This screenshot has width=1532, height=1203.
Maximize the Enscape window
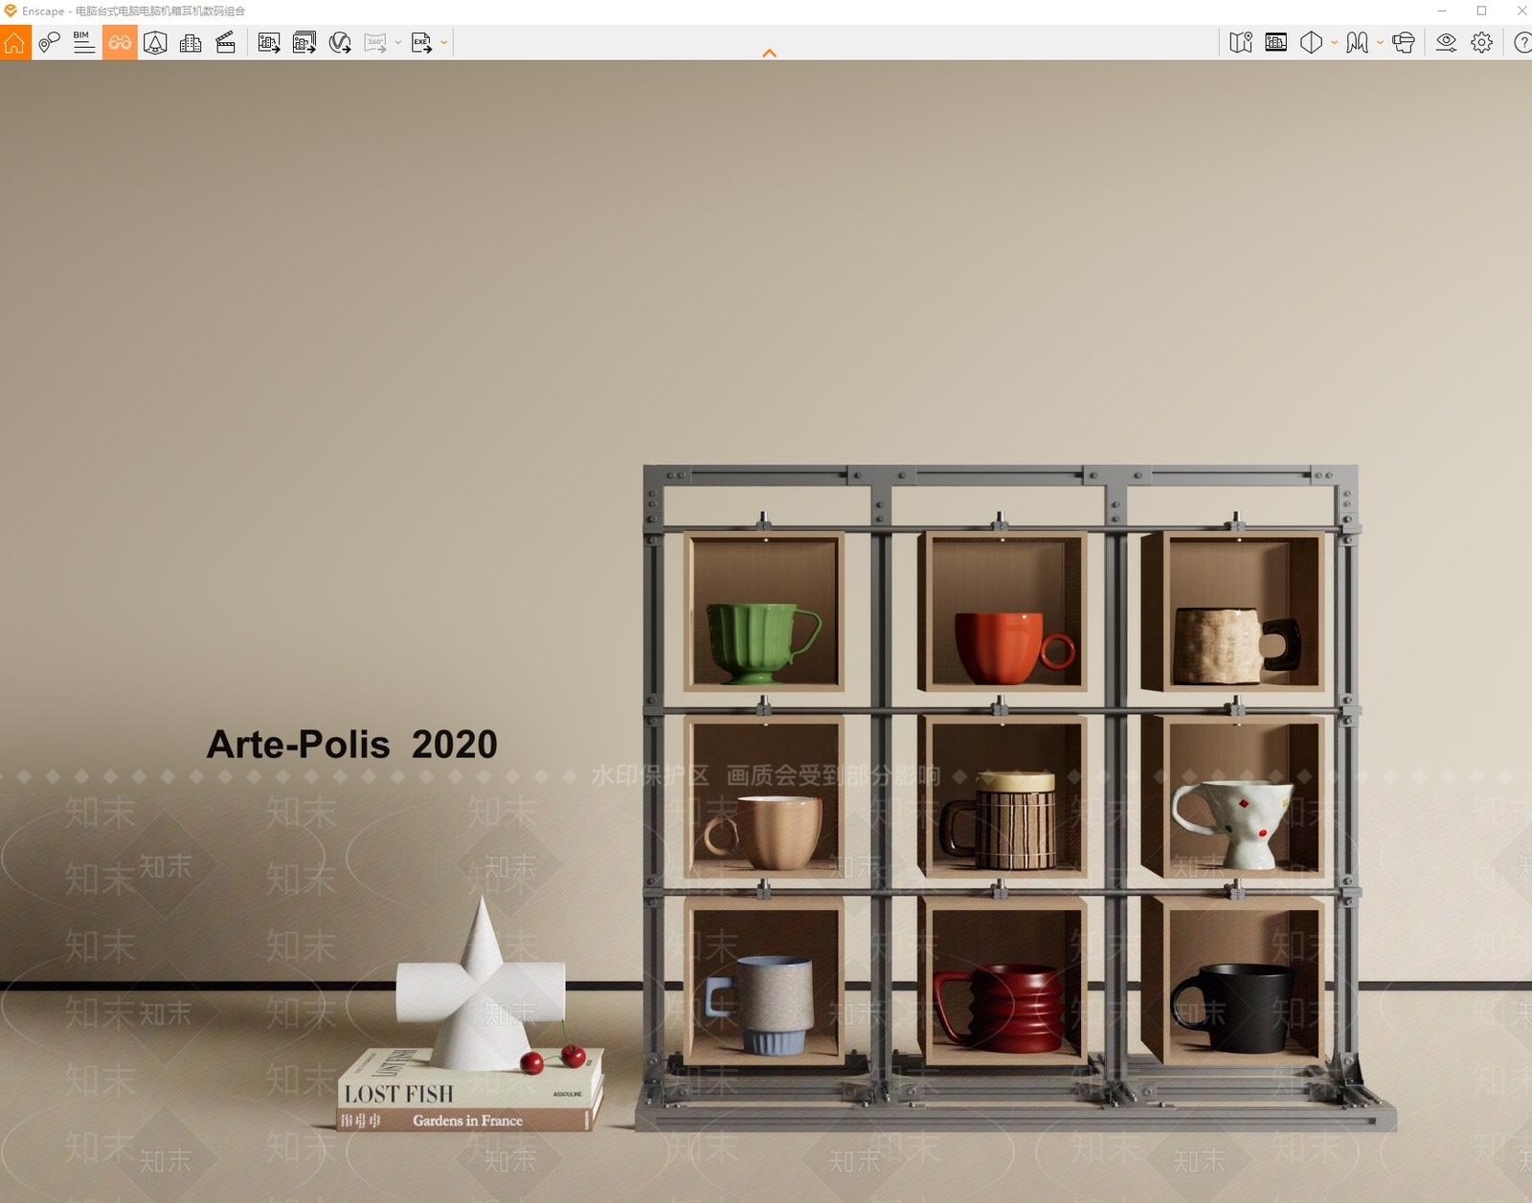[1481, 11]
